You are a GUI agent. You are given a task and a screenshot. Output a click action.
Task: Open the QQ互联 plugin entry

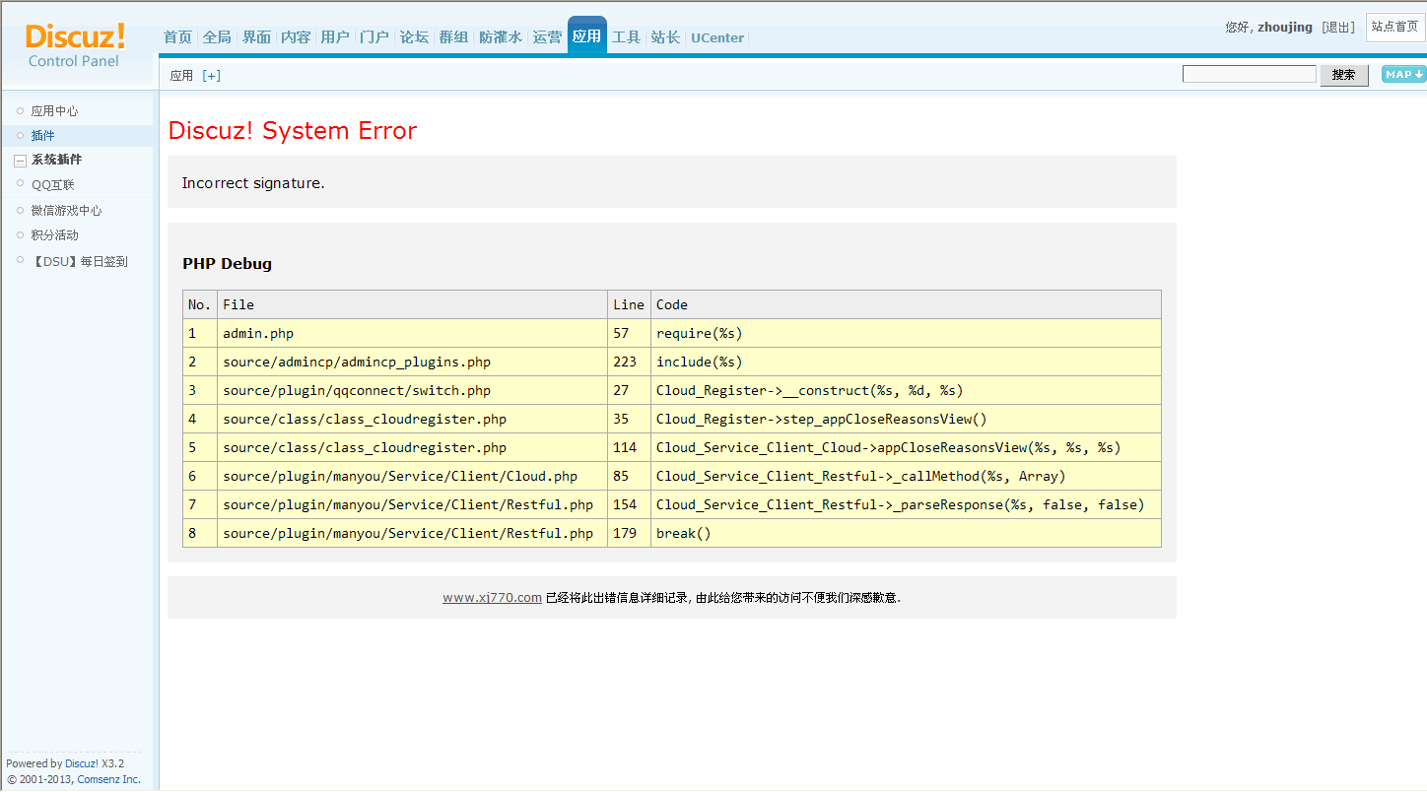tap(52, 185)
